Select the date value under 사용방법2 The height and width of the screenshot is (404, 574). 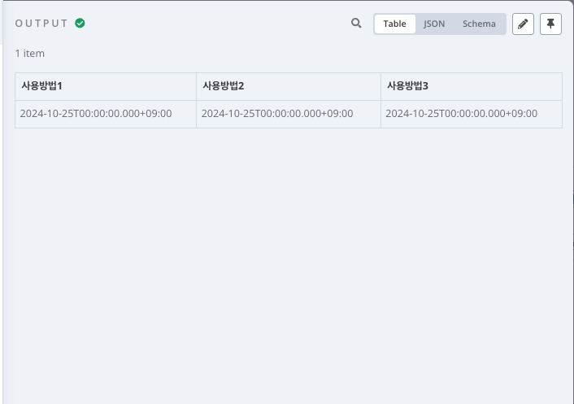[x=277, y=114]
